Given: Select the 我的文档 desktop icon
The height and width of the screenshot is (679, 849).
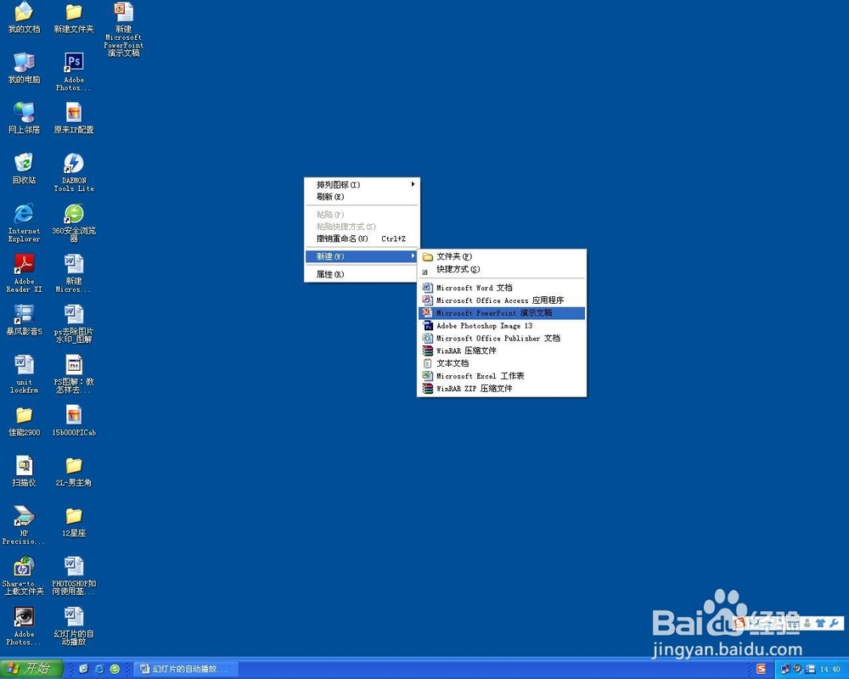Looking at the screenshot, I should pyautogui.click(x=24, y=17).
